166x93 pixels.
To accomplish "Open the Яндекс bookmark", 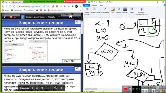I will pos(6,10).
